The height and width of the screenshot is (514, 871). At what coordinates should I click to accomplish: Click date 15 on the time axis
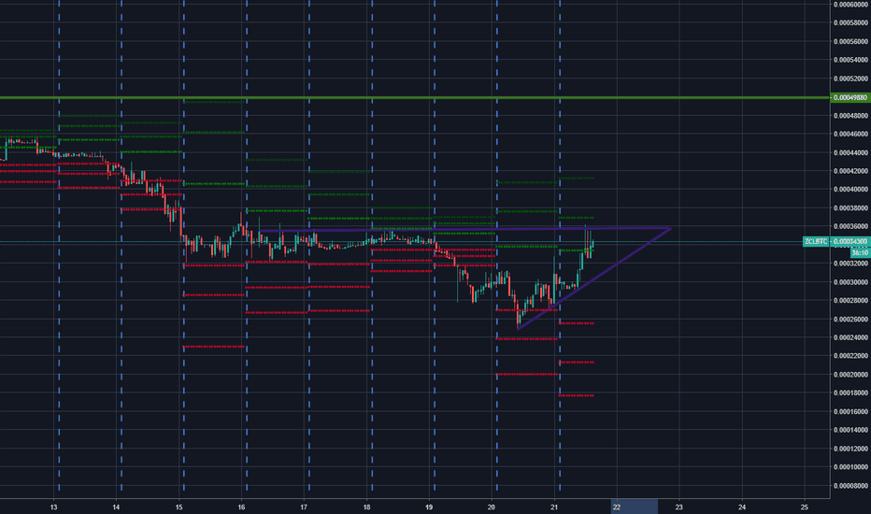178,507
